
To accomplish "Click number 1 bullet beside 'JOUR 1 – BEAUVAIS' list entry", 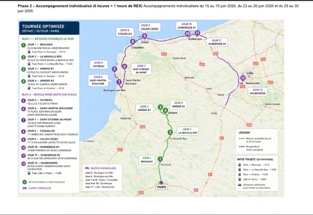I will 24,45.
